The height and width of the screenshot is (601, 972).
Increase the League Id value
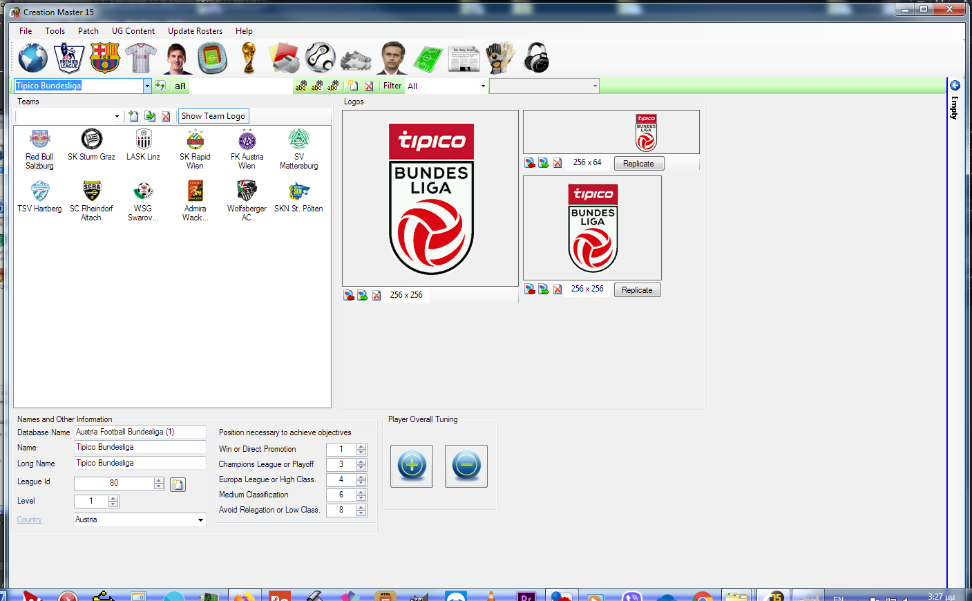(159, 481)
